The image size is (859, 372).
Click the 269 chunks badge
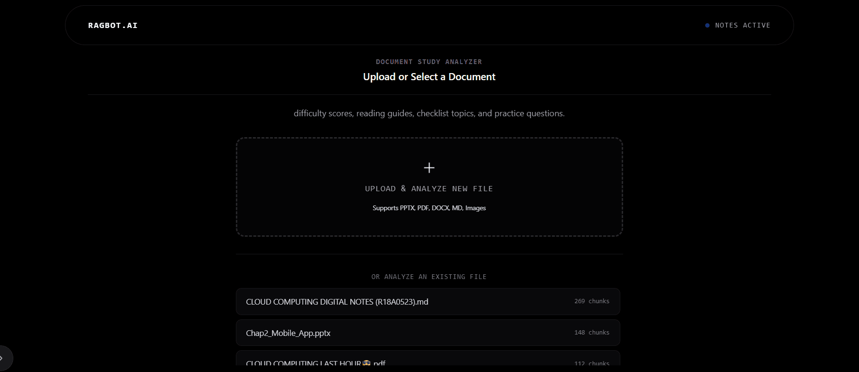tap(592, 301)
